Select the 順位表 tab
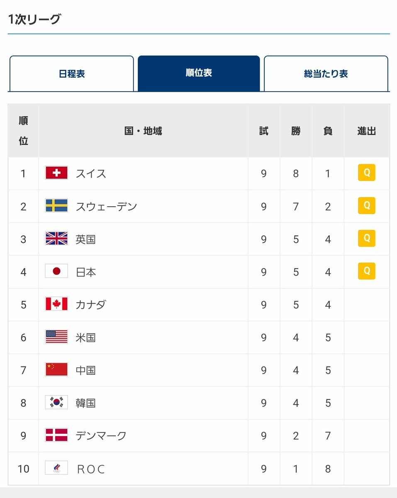The image size is (397, 498). click(x=199, y=73)
